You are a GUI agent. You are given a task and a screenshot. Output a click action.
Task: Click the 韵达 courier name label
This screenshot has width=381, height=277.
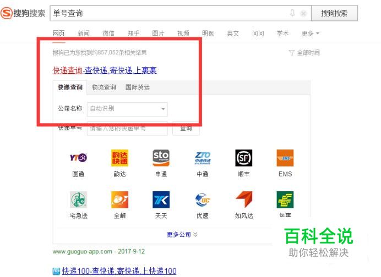point(120,174)
